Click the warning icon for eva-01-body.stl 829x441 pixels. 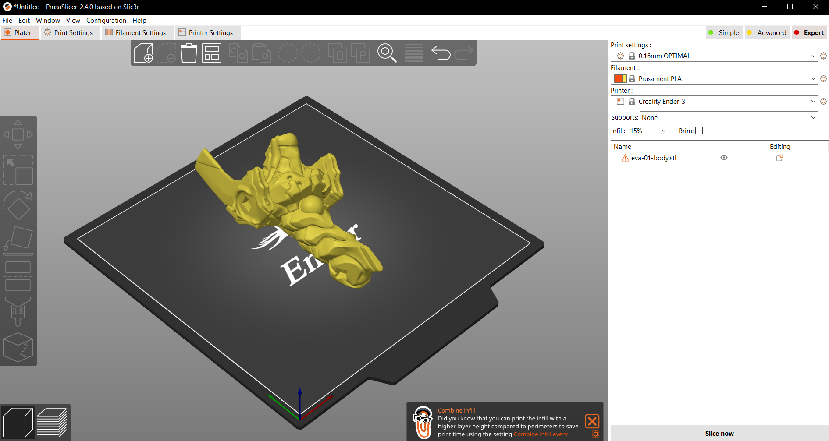(x=625, y=158)
